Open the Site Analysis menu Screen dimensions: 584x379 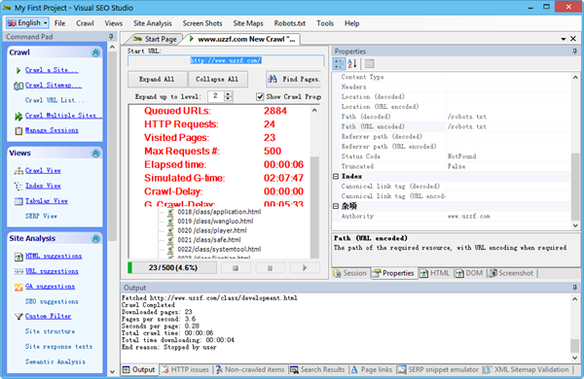153,23
